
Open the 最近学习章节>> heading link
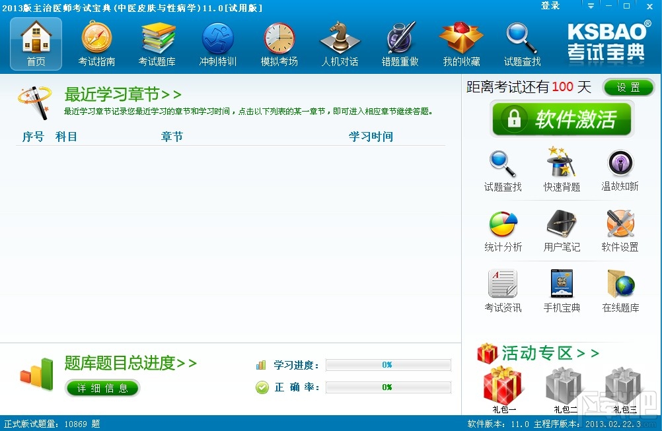[x=123, y=94]
